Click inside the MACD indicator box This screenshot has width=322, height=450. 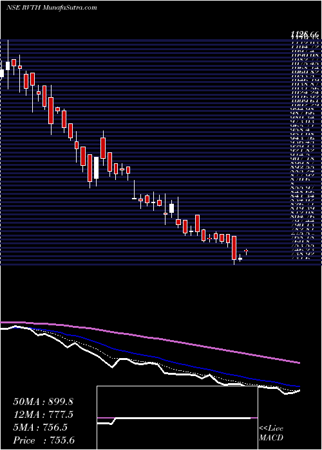pos(177,418)
